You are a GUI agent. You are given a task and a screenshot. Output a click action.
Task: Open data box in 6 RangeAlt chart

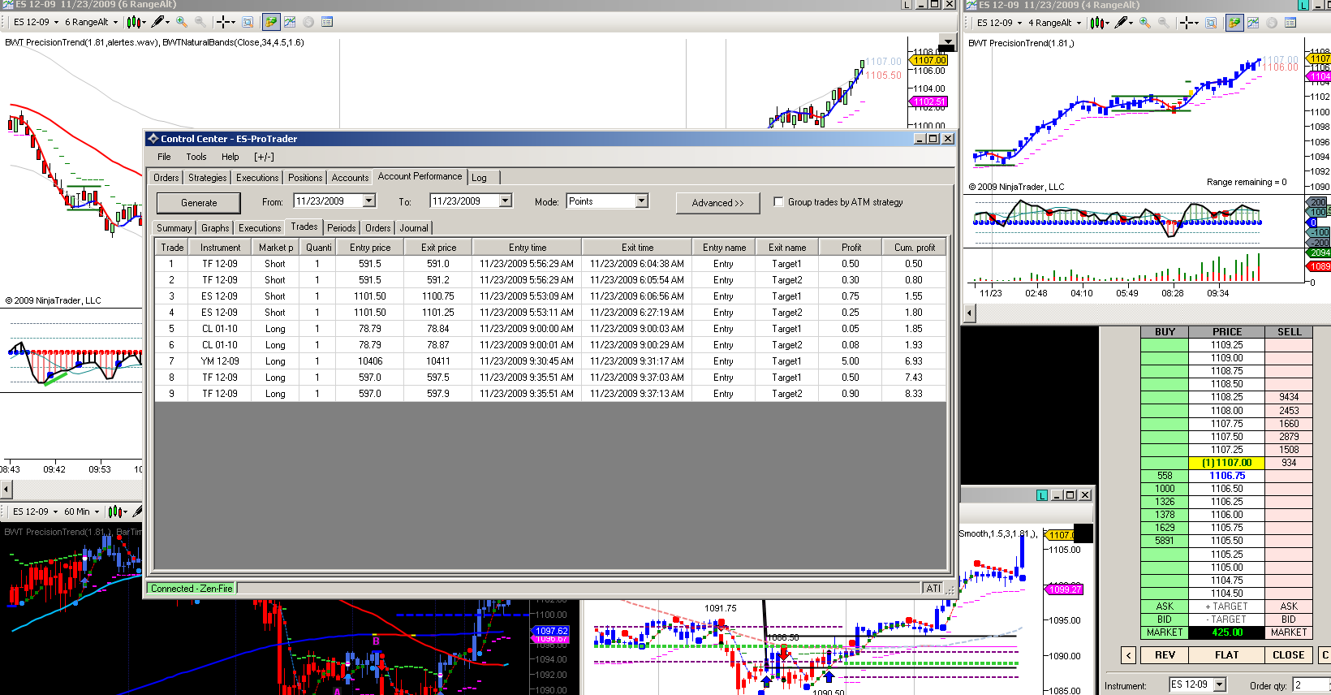[248, 22]
